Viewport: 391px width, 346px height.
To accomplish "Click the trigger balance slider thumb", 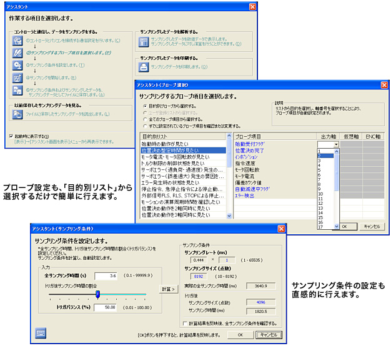I will point(97,294).
